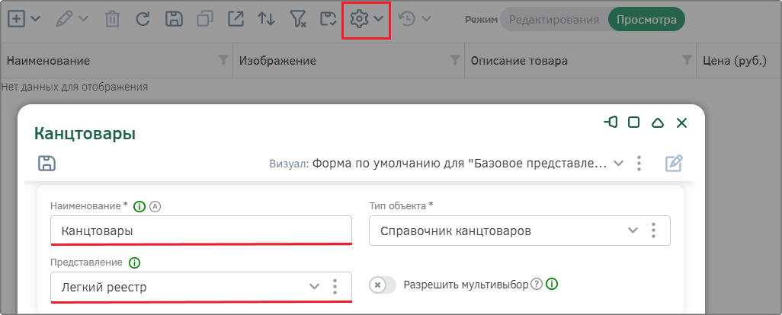Click the clear filter icon
This screenshot has height=315, width=782.
pos(298,19)
